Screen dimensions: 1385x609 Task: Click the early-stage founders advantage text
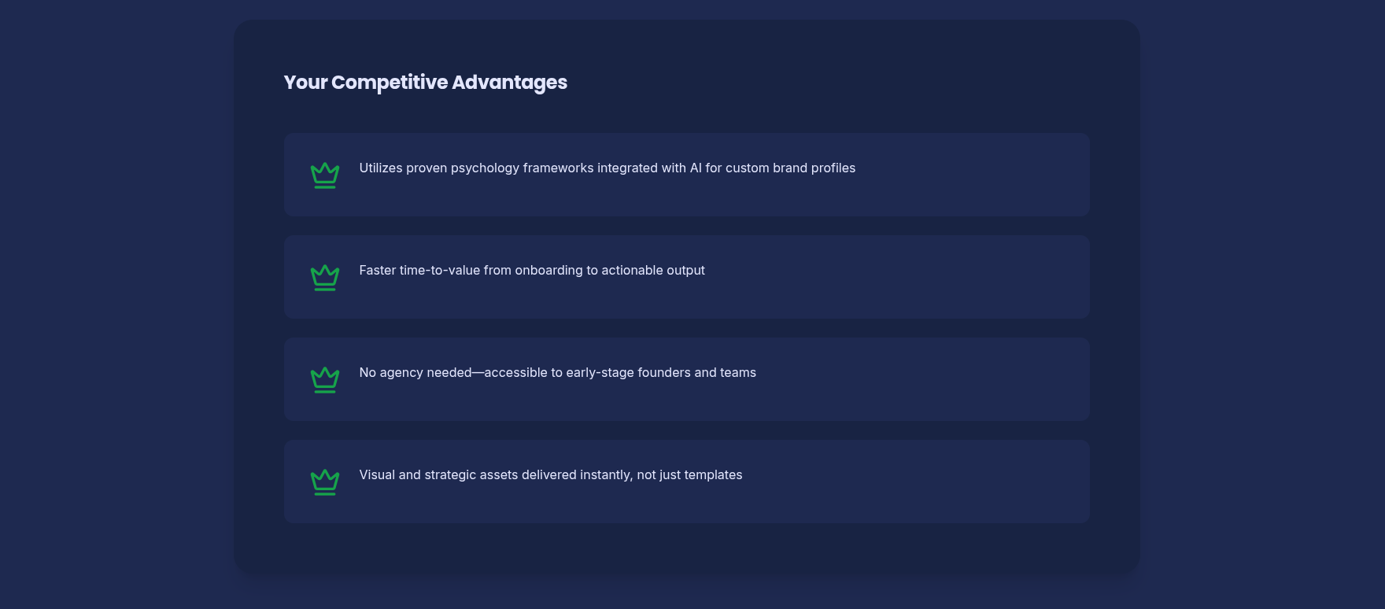(557, 372)
